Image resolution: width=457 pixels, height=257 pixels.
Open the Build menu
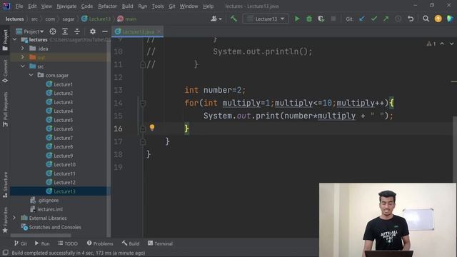pos(127,6)
